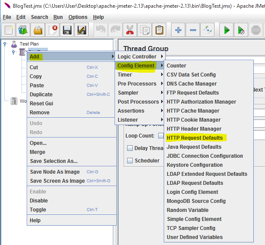Open the File menu
Image resolution: width=265 pixels, height=245 pixels.
(7, 17)
